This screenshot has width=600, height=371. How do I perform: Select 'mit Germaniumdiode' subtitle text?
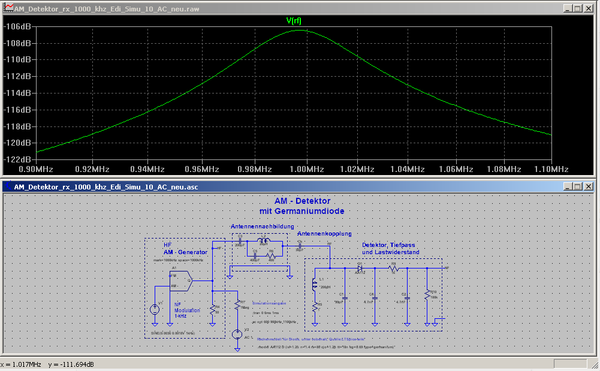point(302,211)
